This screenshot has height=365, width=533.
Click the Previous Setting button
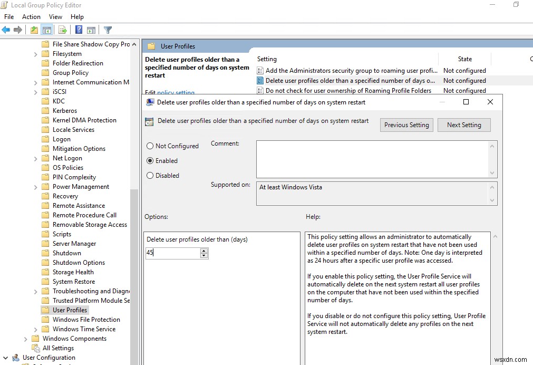406,125
